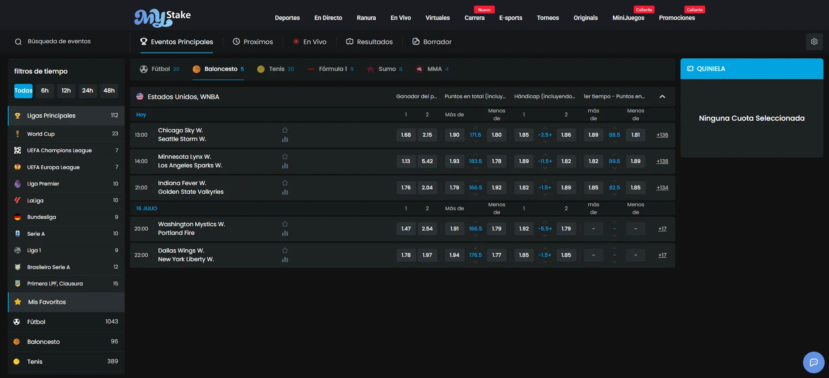Expand Ligas Principales in sidebar

pyautogui.click(x=66, y=115)
